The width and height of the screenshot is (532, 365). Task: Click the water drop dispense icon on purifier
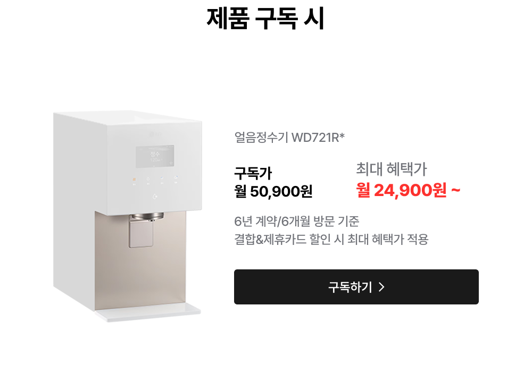pyautogui.click(x=155, y=196)
